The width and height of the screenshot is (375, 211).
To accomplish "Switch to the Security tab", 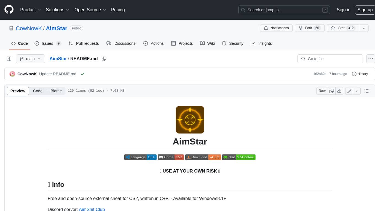I will point(233,43).
